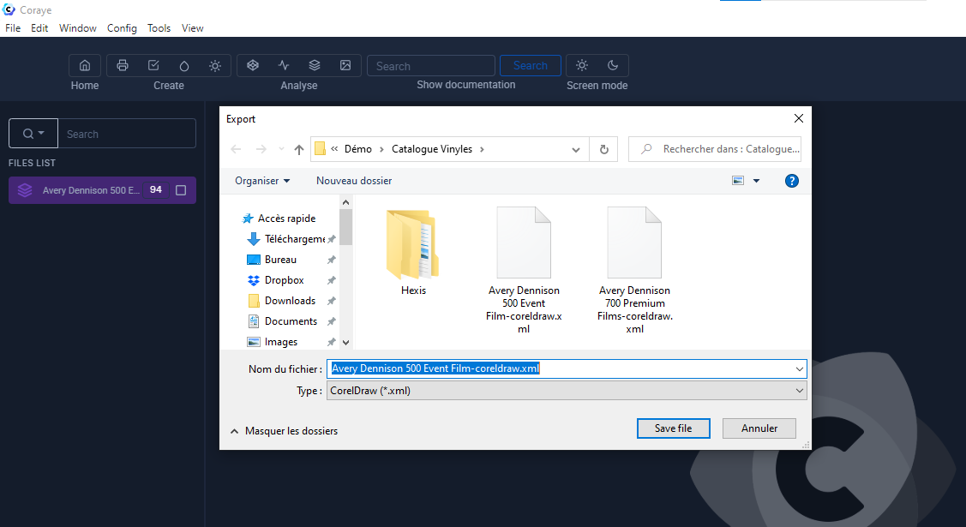This screenshot has height=527, width=966.
Task: Click Nouveau dossier to create a folder
Action: pos(354,181)
